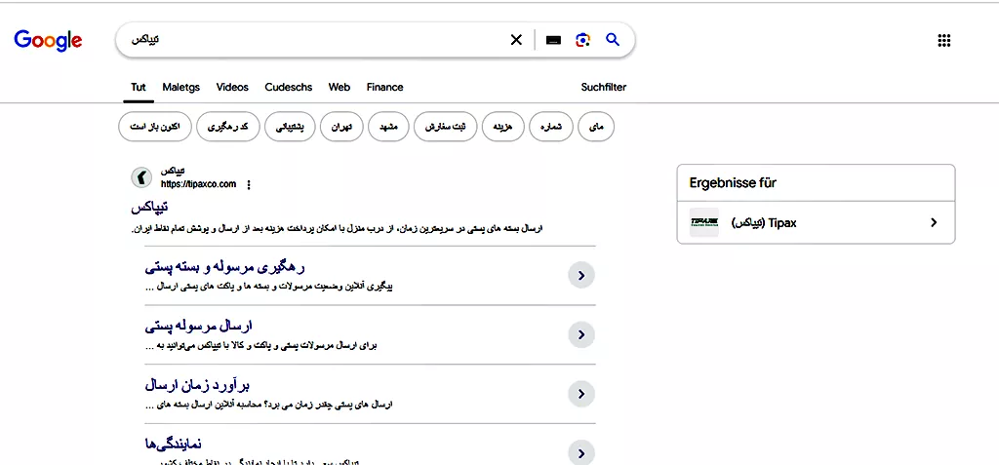Expand the chevron beside 'برآورد زمان ارسال'
Viewport: 999px width, 465px height.
[581, 394]
